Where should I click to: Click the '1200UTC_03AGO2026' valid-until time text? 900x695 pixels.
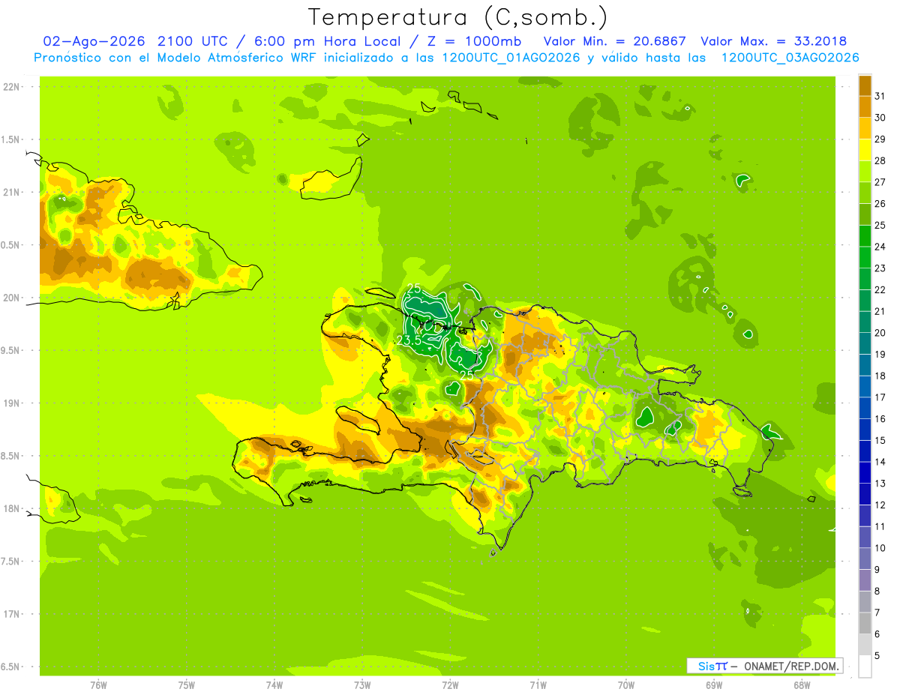[790, 58]
